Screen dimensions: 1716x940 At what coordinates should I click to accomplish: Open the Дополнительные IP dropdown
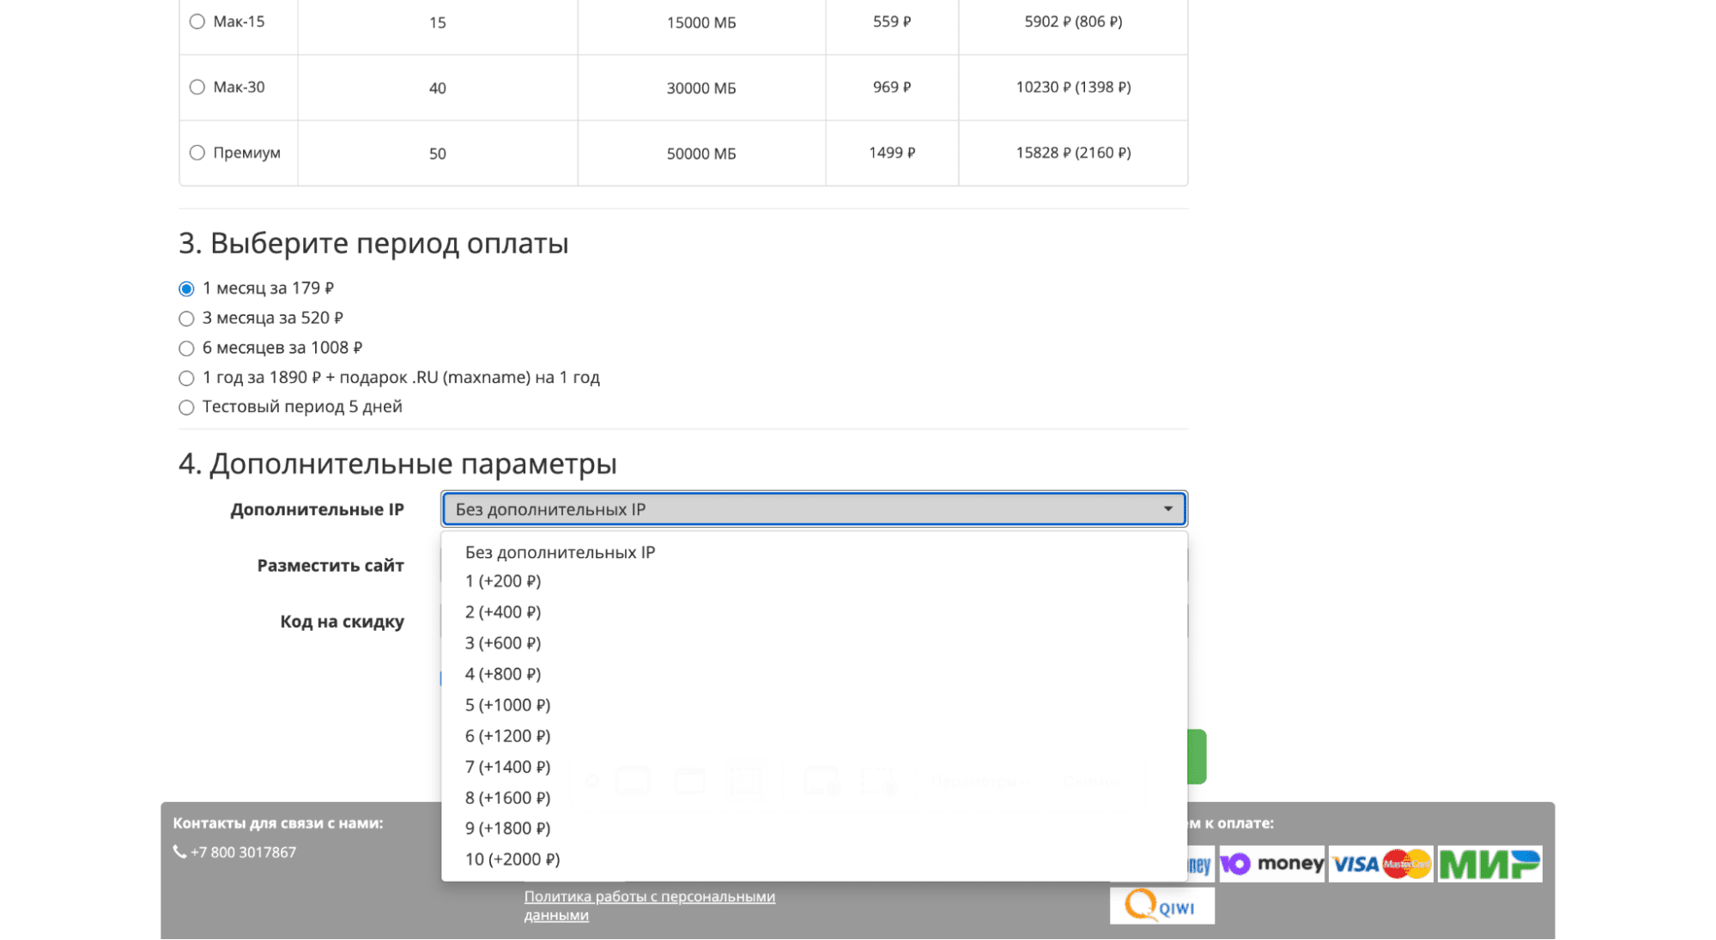click(x=813, y=508)
